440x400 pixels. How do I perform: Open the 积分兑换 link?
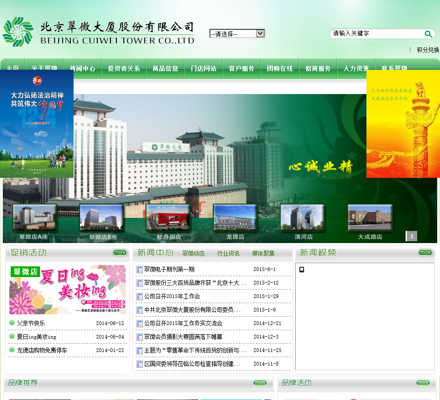[x=428, y=50]
